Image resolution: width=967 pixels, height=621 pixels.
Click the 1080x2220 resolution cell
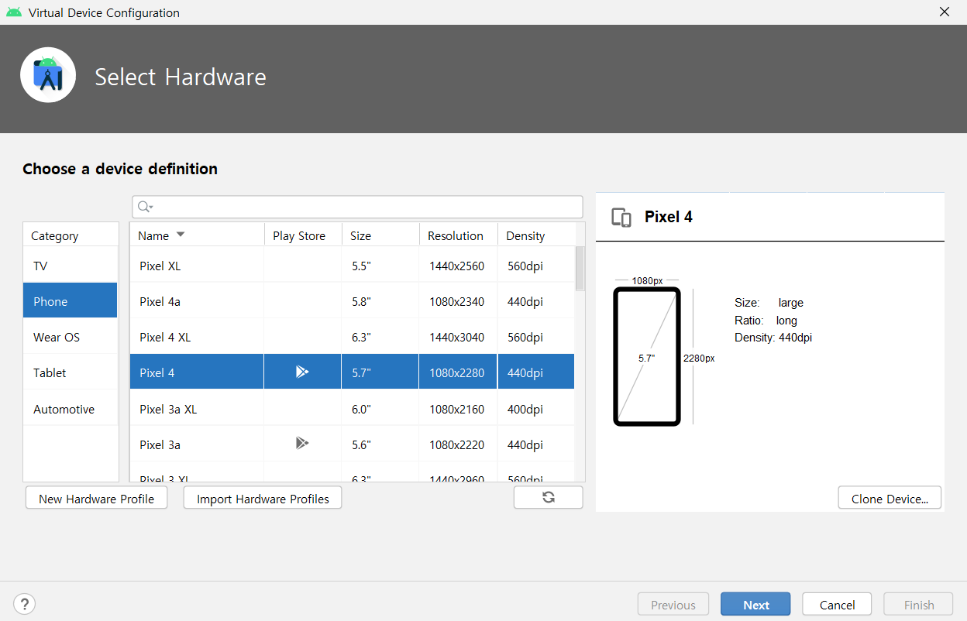[x=456, y=444]
